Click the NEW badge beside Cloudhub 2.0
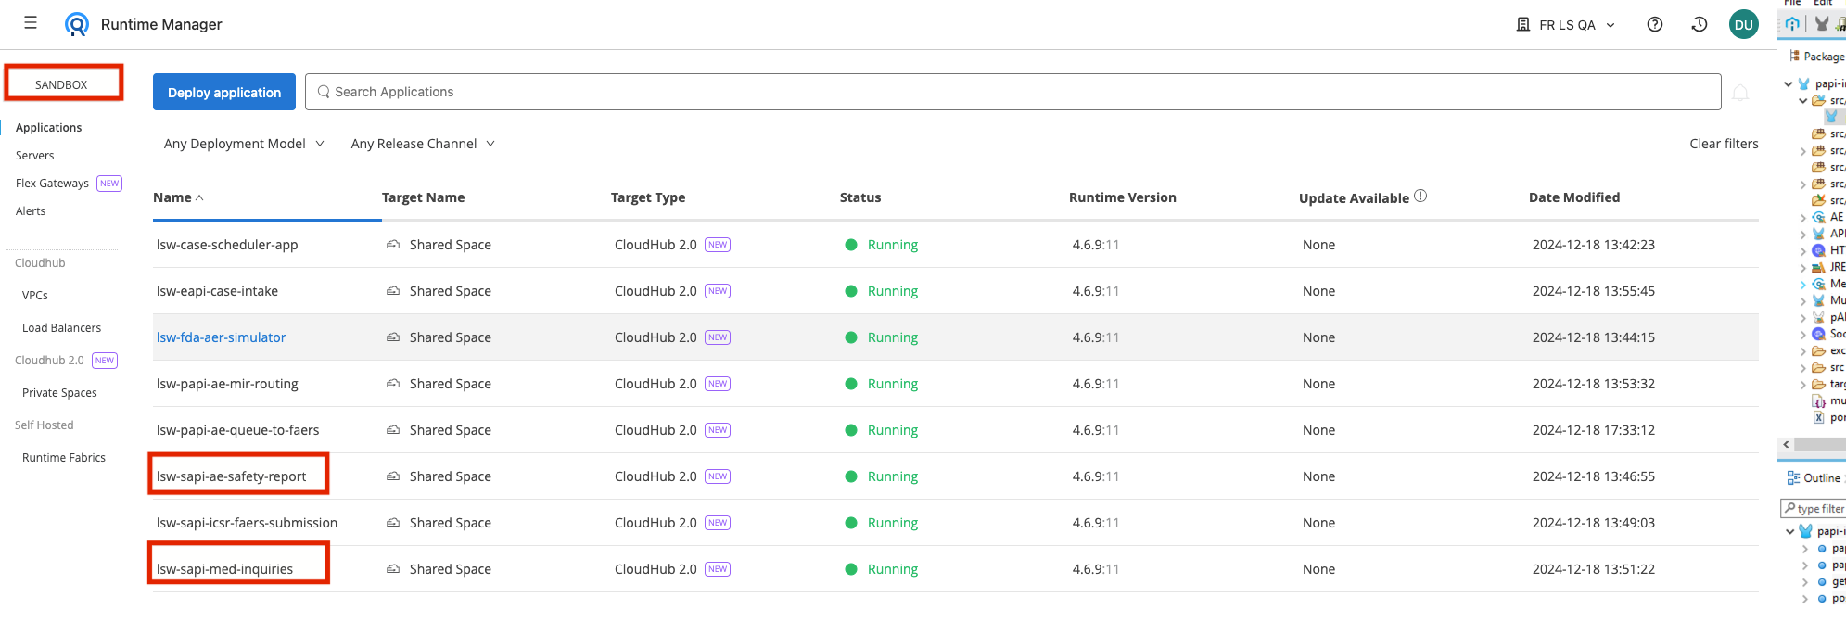1846x635 pixels. [x=105, y=361]
